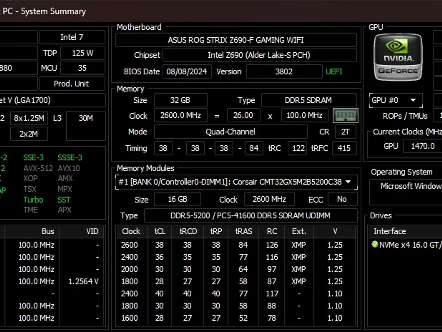Screen dimensions: 442x332
Task: Click the 8x1.25M cache field
Action: coord(29,118)
